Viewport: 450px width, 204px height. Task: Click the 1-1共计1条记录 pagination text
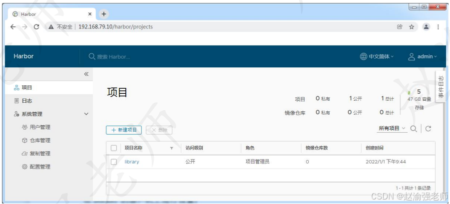point(413,188)
